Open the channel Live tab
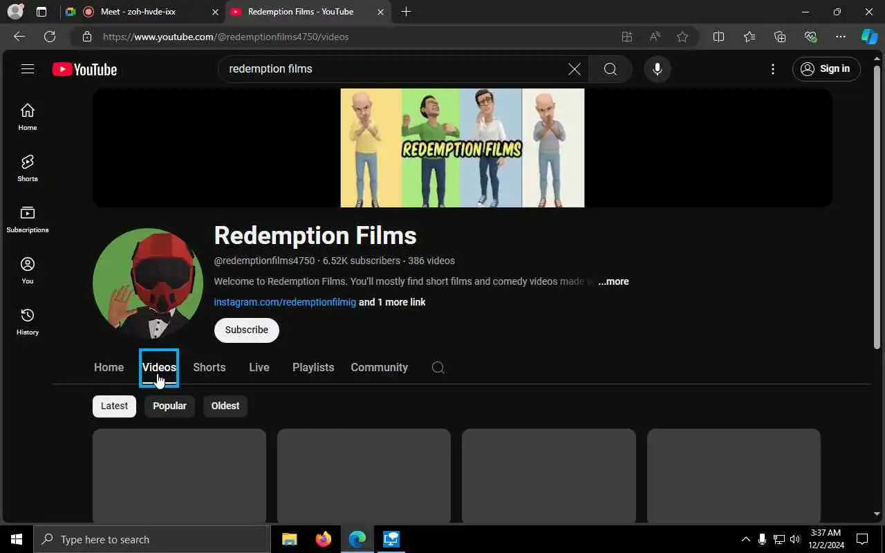Image resolution: width=885 pixels, height=553 pixels. click(259, 368)
